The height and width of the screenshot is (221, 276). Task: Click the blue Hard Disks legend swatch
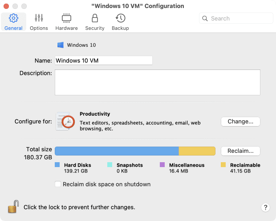(57, 165)
